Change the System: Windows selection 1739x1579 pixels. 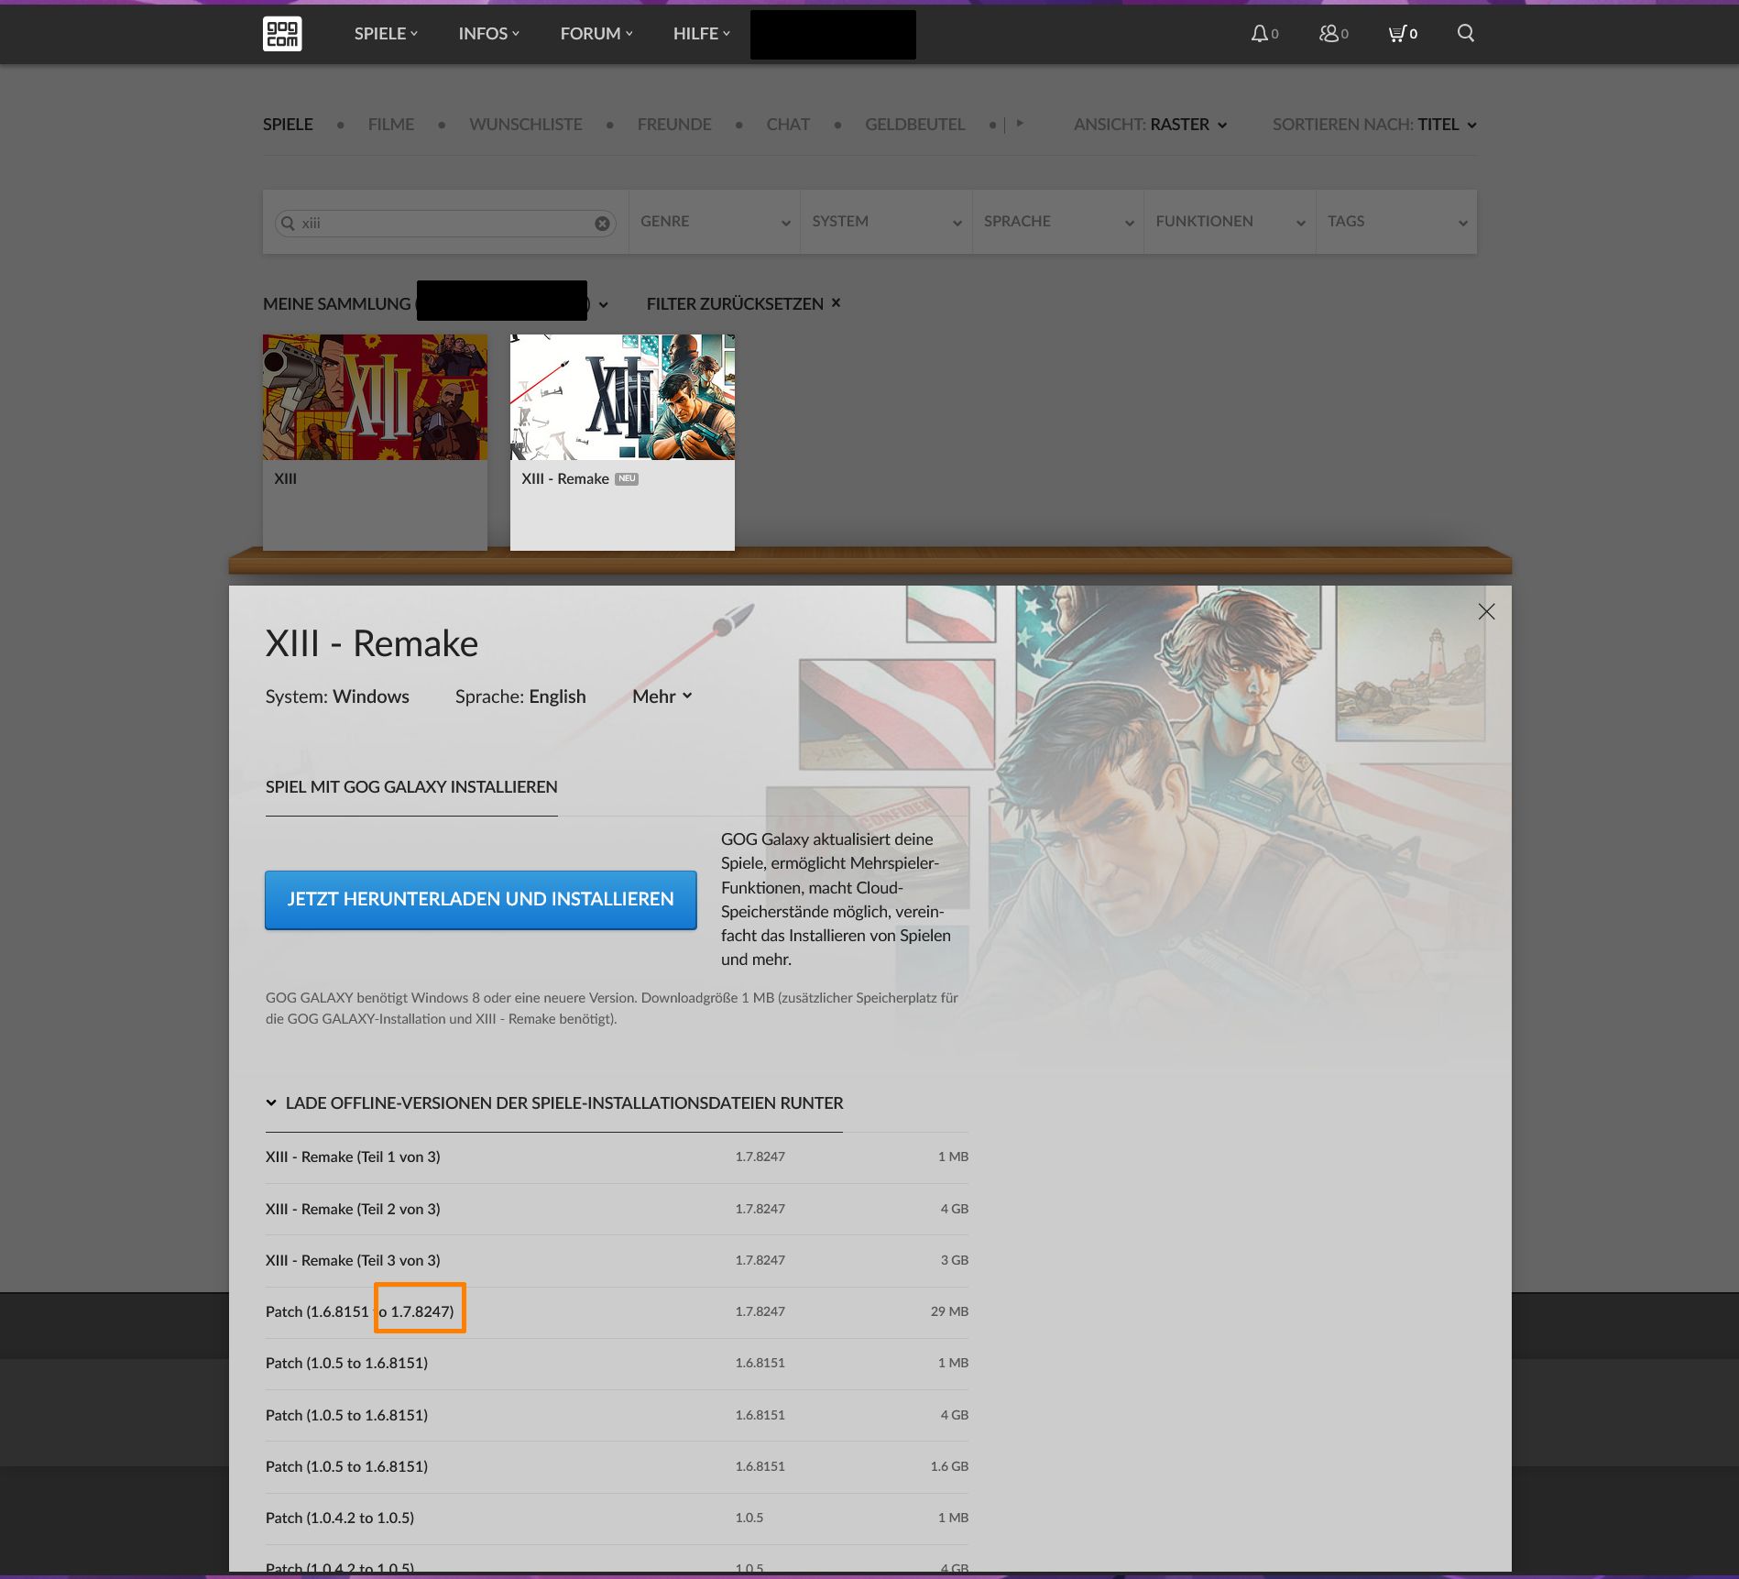[337, 696]
